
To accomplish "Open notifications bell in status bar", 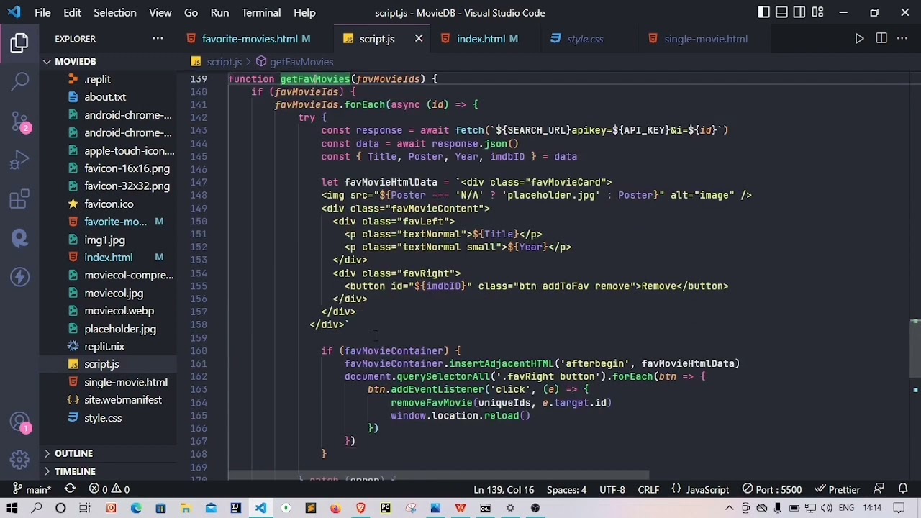I will pyautogui.click(x=903, y=489).
